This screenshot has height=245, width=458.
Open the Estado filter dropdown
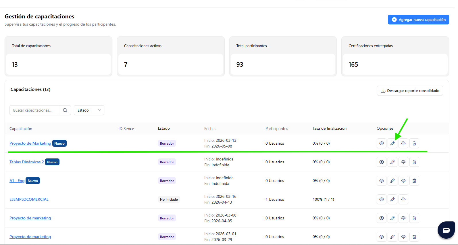point(89,110)
